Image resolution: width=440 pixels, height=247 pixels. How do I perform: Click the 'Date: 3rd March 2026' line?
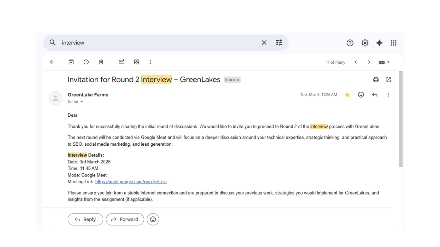point(89,162)
